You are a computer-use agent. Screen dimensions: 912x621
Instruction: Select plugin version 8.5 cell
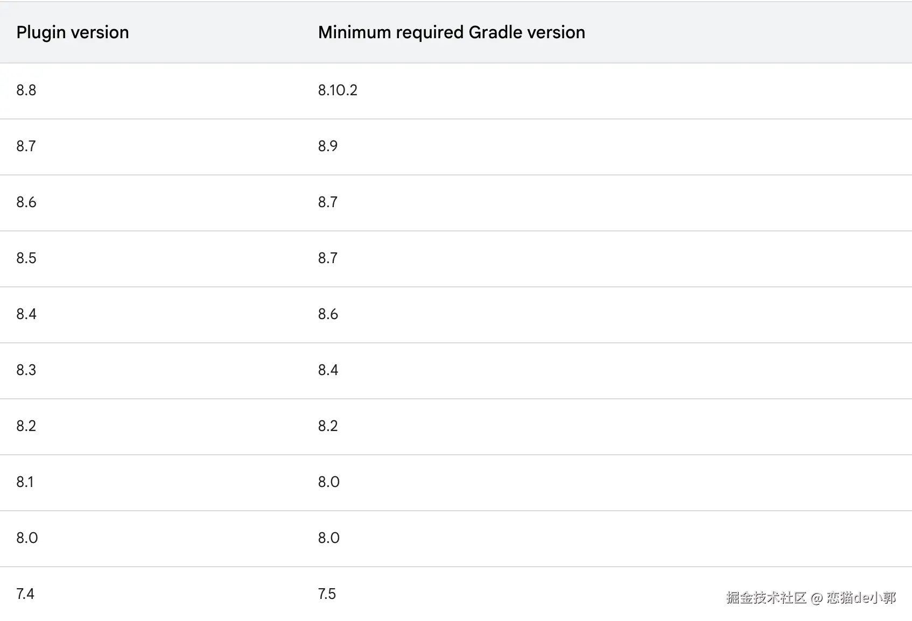click(26, 258)
